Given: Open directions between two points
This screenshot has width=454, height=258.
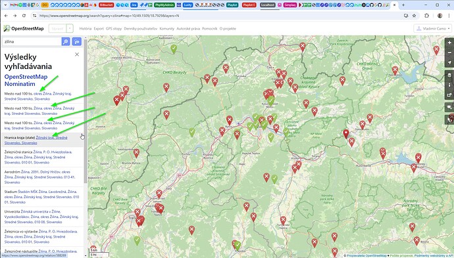Looking at the screenshot, I should point(77,41).
